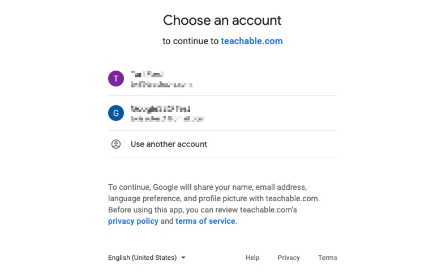Click the purple T account avatar
The height and width of the screenshot is (278, 446).
coord(116,79)
